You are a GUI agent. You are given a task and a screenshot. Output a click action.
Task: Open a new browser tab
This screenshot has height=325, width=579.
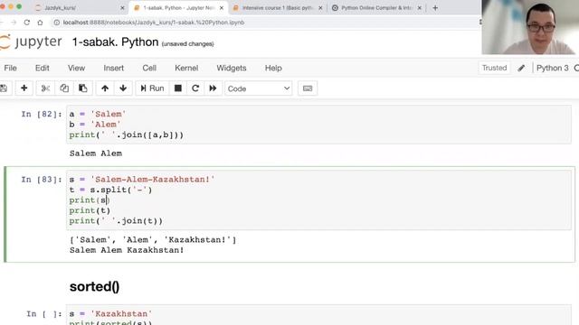435,8
